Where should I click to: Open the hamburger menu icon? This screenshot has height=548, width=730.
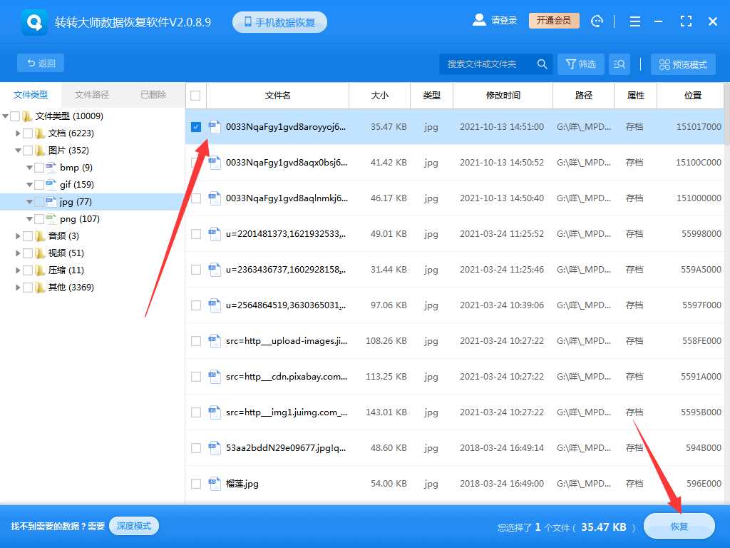[x=634, y=21]
